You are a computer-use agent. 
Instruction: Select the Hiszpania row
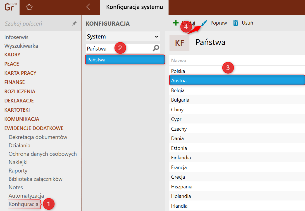[237, 186]
